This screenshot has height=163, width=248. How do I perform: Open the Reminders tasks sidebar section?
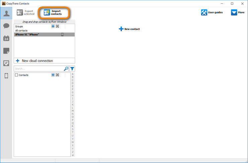(6, 63)
